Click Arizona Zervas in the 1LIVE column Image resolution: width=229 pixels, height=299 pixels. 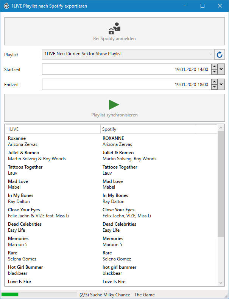click(23, 144)
